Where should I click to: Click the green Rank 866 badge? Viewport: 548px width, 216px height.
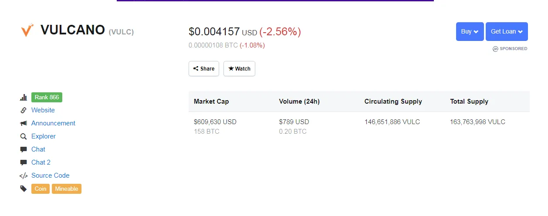coord(47,98)
